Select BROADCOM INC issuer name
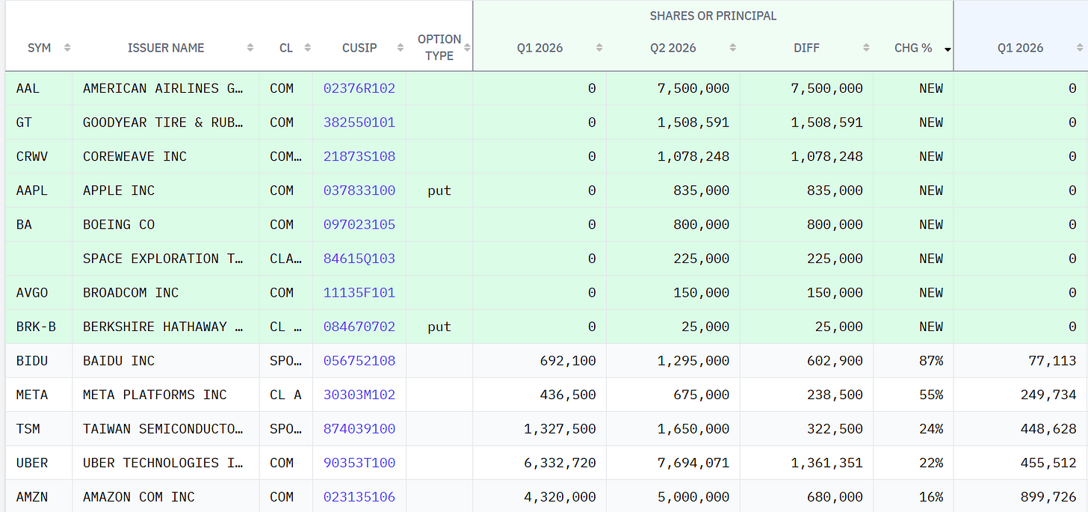Viewport: 1088px width, 512px height. [x=131, y=293]
